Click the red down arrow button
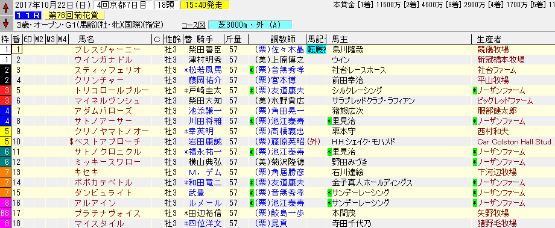555x228 pixels. [x=5, y=23]
